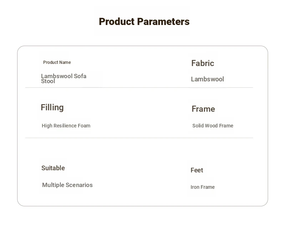Click the divider line below Filling row

click(139, 138)
